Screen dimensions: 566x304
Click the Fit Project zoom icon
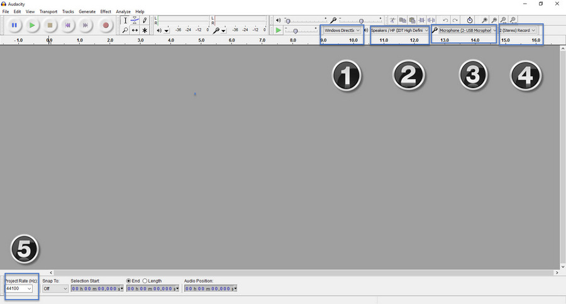[513, 21]
